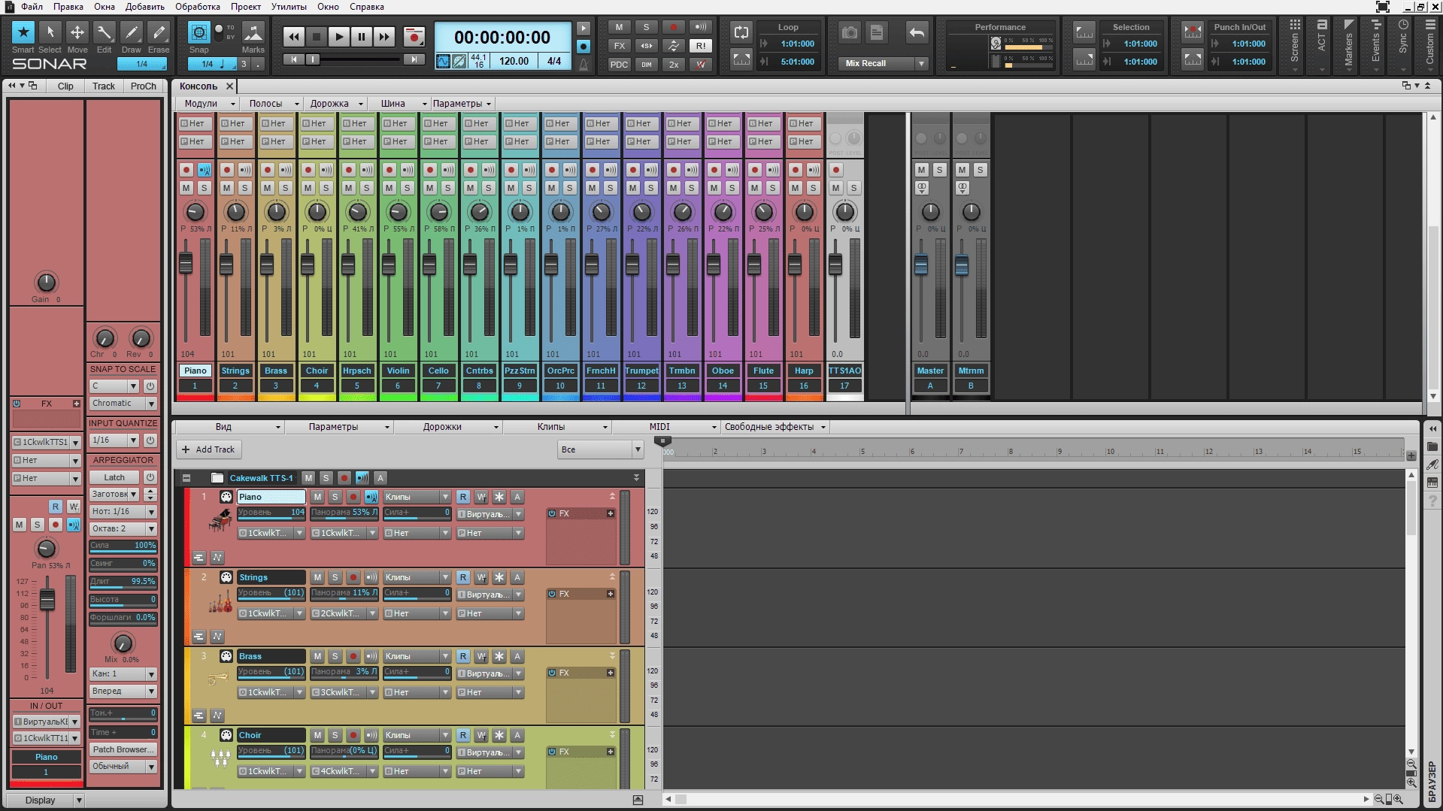1443x811 pixels.
Task: Activate the Select tool
Action: (x=50, y=32)
